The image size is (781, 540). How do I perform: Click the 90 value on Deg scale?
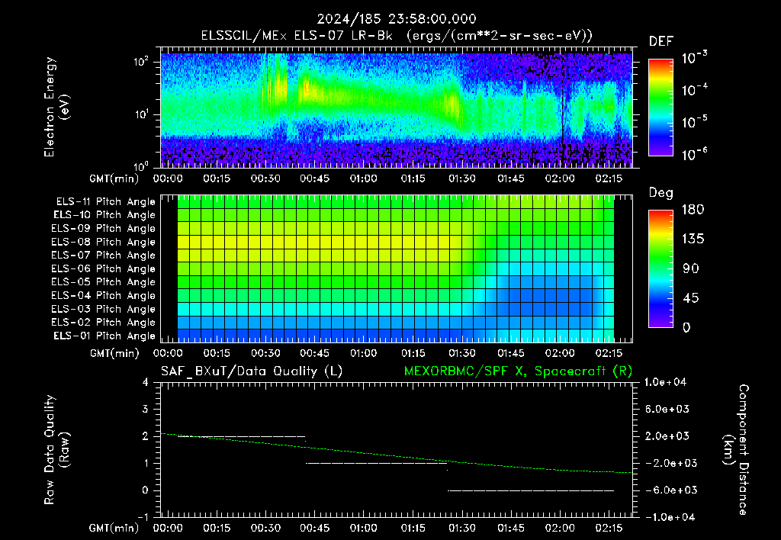pos(691,268)
